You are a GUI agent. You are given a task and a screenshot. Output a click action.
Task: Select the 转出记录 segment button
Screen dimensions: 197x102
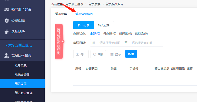83,25
